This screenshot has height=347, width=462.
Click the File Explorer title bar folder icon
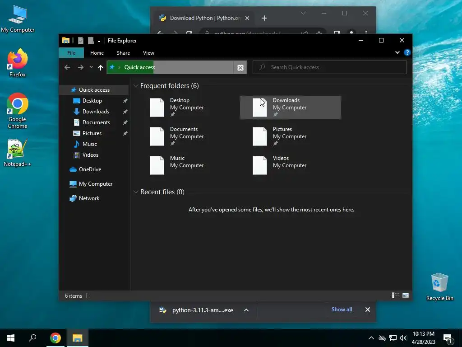pyautogui.click(x=66, y=40)
